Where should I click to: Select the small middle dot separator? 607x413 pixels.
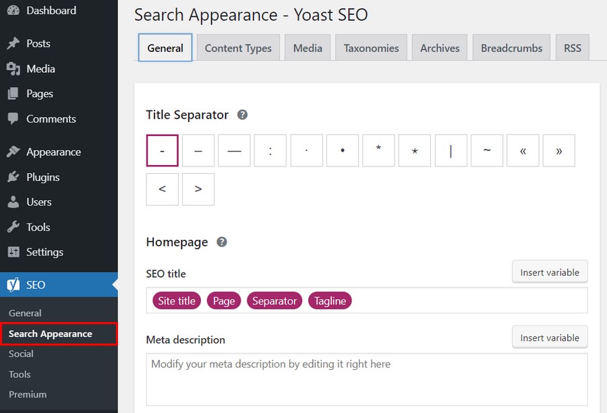pyautogui.click(x=307, y=150)
